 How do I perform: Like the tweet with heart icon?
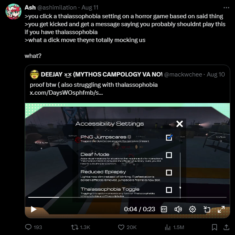tap(121, 227)
